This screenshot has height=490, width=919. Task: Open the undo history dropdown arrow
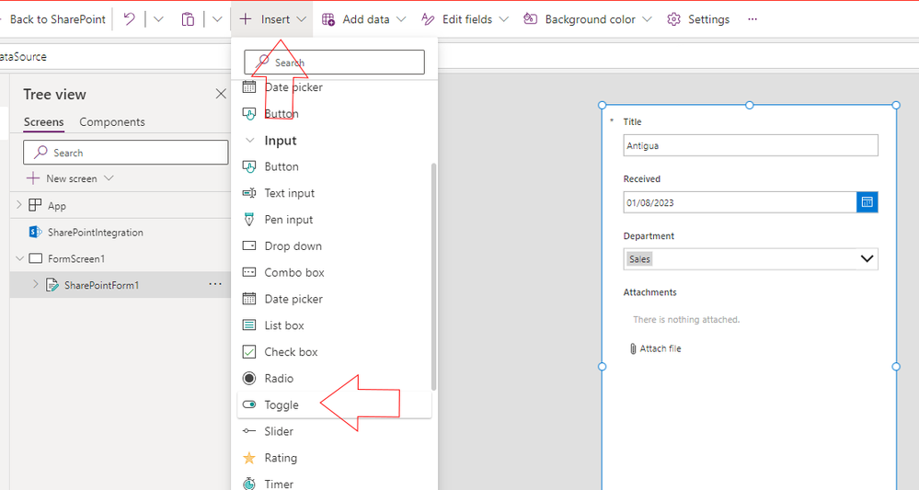(158, 19)
